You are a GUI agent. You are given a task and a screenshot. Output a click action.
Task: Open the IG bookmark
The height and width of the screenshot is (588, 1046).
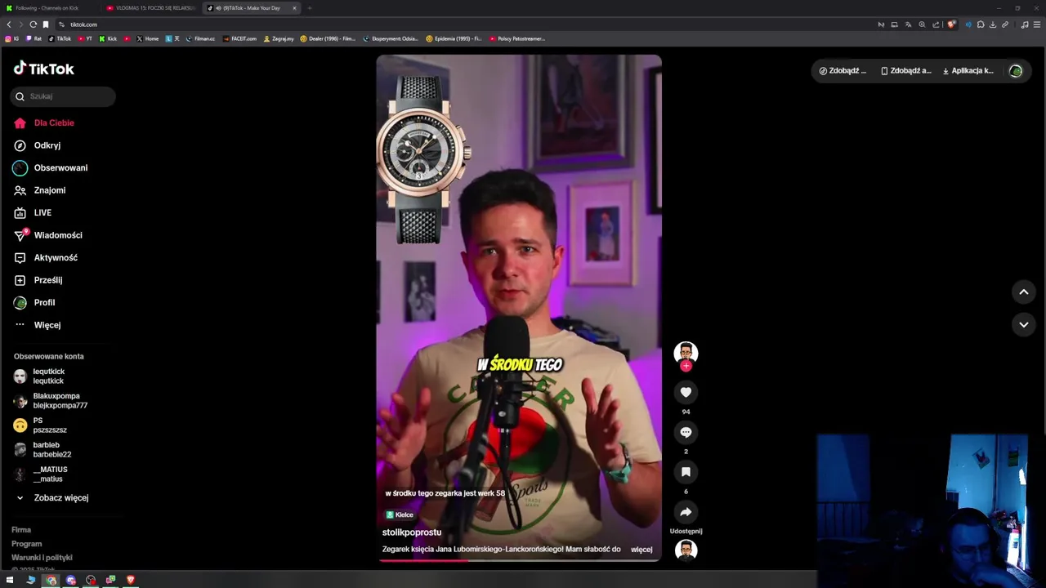12,38
